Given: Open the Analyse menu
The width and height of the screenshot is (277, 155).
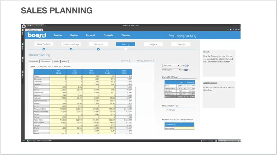Looking at the screenshot, I should [x=58, y=35].
